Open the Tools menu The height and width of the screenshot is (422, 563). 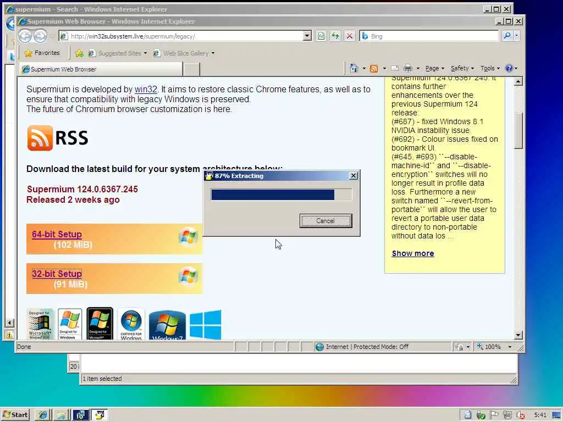490,68
